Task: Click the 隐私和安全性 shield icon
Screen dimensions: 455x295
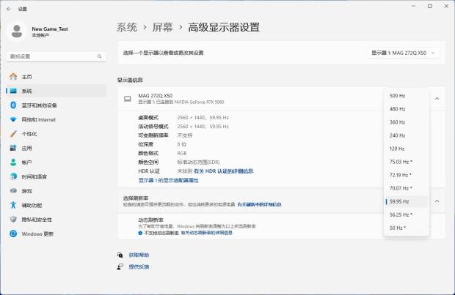Action: point(13,219)
